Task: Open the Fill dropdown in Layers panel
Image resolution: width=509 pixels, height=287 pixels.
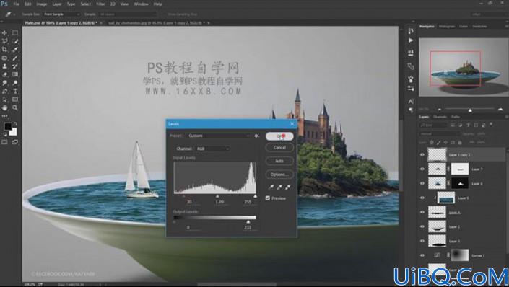Action: [482, 142]
